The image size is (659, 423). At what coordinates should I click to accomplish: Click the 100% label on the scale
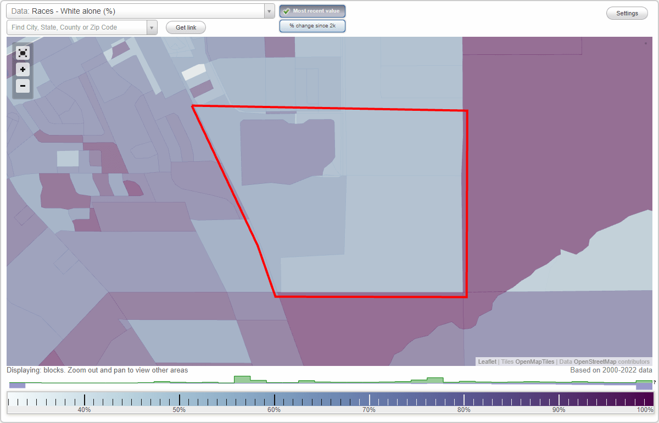click(645, 410)
